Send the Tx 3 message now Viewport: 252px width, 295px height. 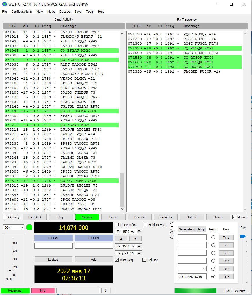point(226,253)
